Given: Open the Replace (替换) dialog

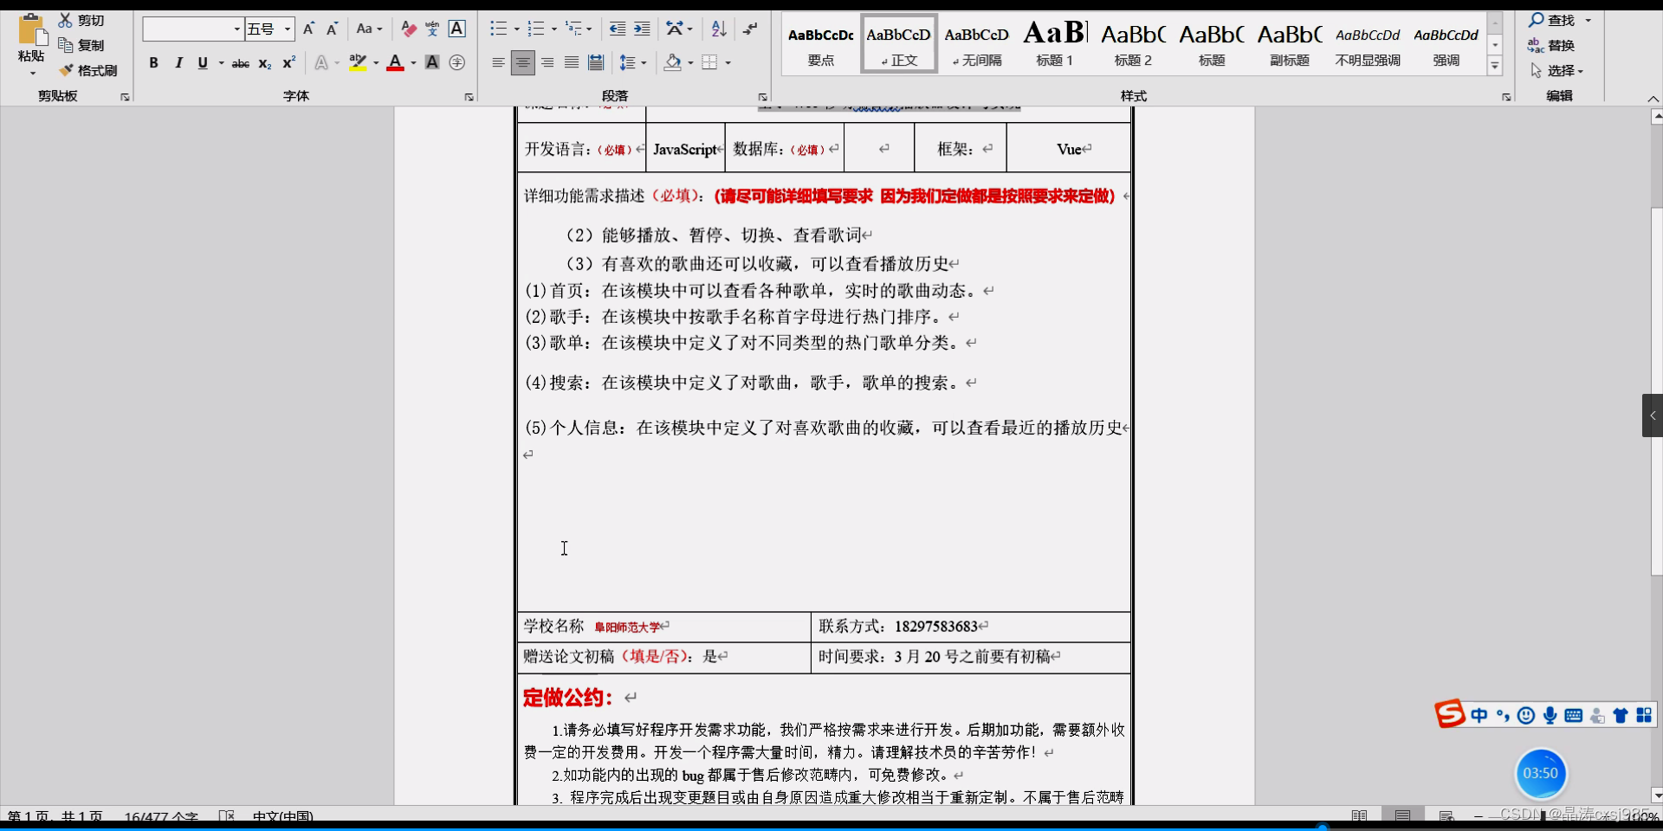Looking at the screenshot, I should tap(1551, 45).
